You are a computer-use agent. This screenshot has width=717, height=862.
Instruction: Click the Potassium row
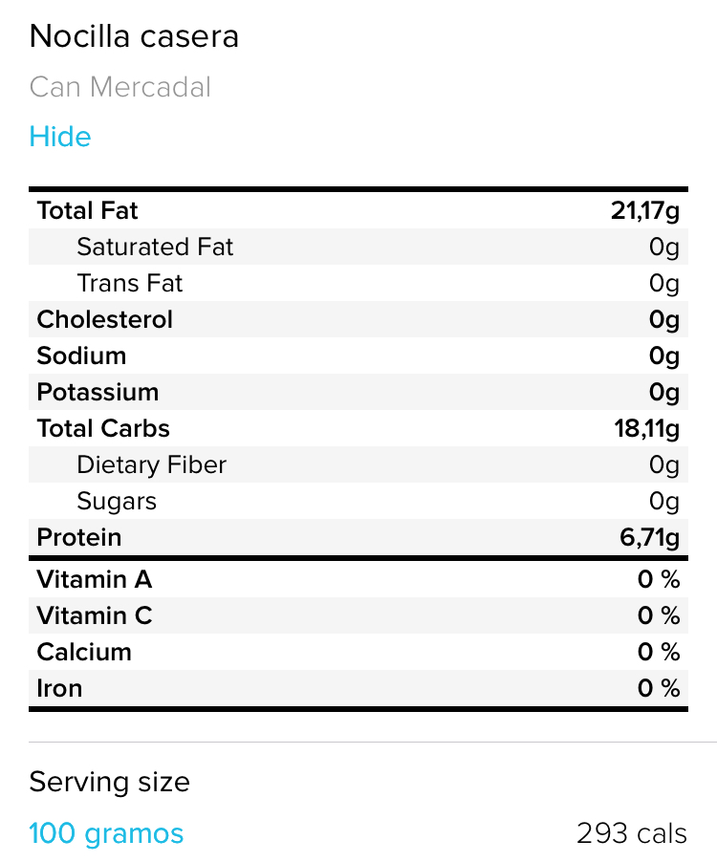[358, 392]
